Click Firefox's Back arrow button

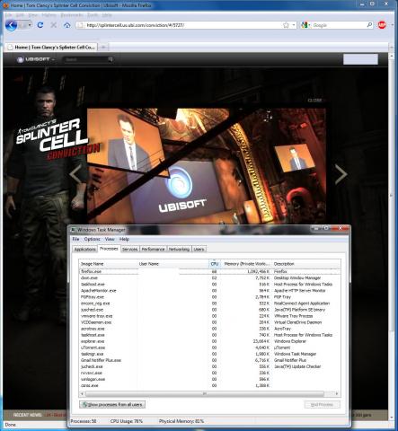click(11, 25)
